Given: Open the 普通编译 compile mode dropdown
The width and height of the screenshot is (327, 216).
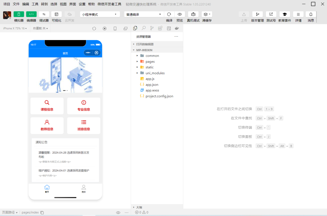Looking at the screenshot, I should tap(144, 14).
